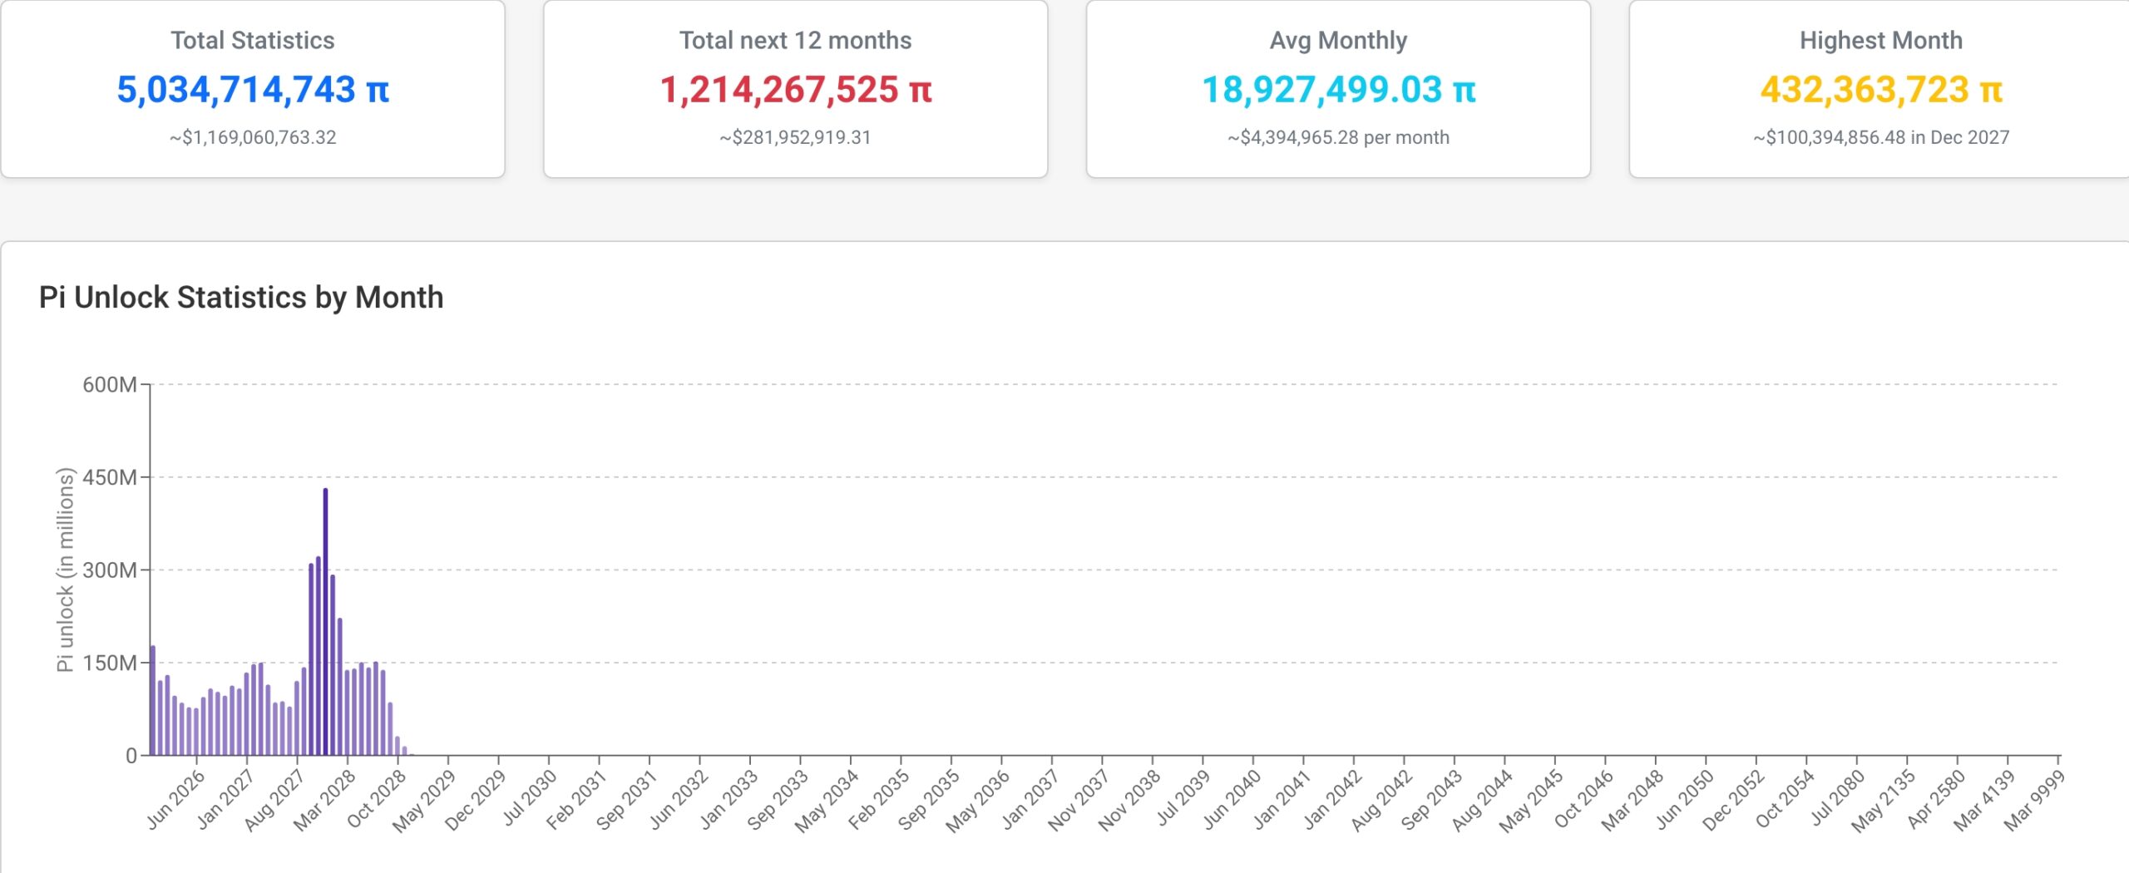Click the tallest bar in the unlock chart
The width and height of the screenshot is (2129, 873).
(324, 624)
